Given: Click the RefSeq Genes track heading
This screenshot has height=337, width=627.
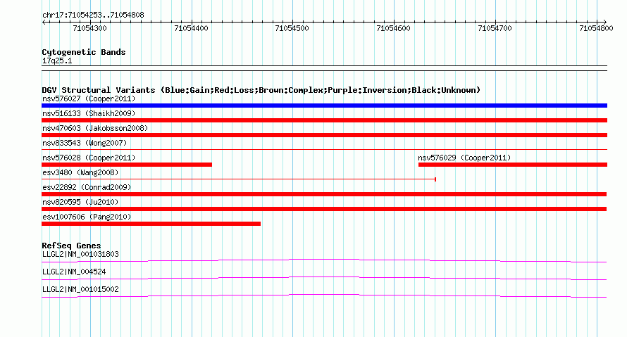Looking at the screenshot, I should [x=71, y=246].
